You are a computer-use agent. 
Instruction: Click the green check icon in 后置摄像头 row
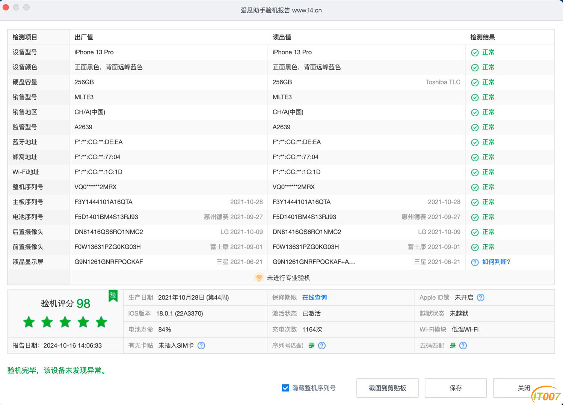475,232
